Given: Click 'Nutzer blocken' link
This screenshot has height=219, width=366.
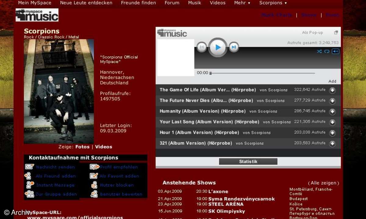Looking at the screenshot, I should click(x=117, y=185).
